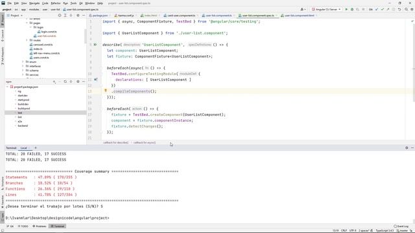Open the Project view selector dropdown

[14, 16]
